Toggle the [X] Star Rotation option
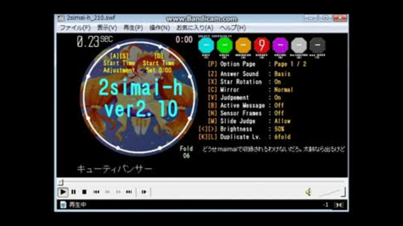 coord(244,82)
